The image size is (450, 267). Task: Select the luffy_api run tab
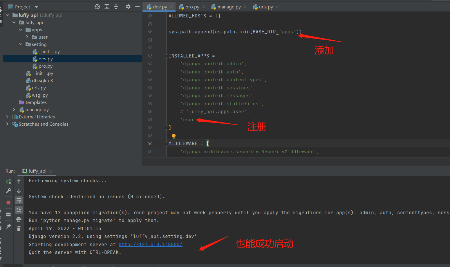(37, 171)
